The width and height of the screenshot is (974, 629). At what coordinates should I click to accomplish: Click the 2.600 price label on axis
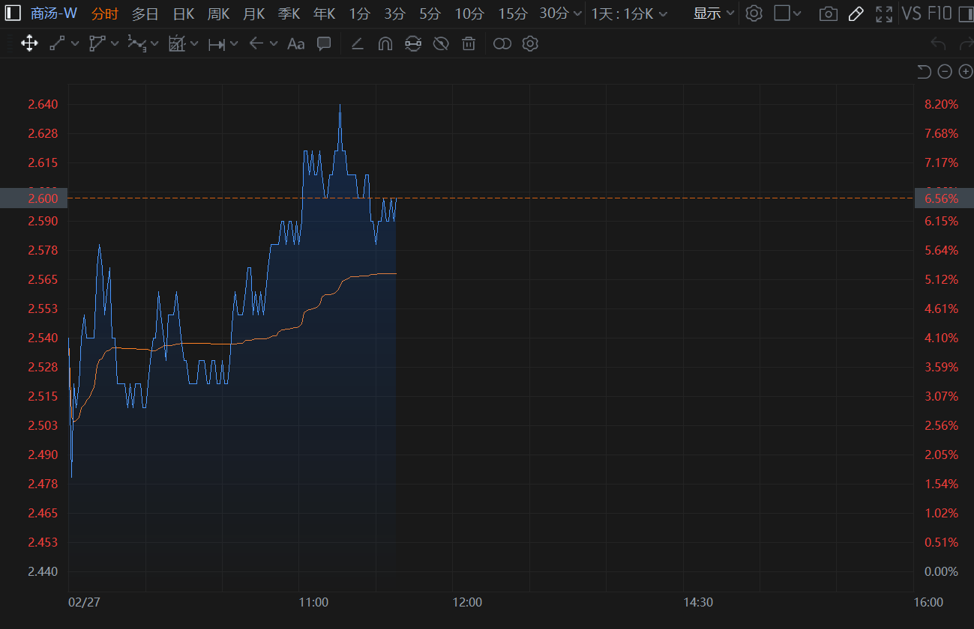[34, 198]
